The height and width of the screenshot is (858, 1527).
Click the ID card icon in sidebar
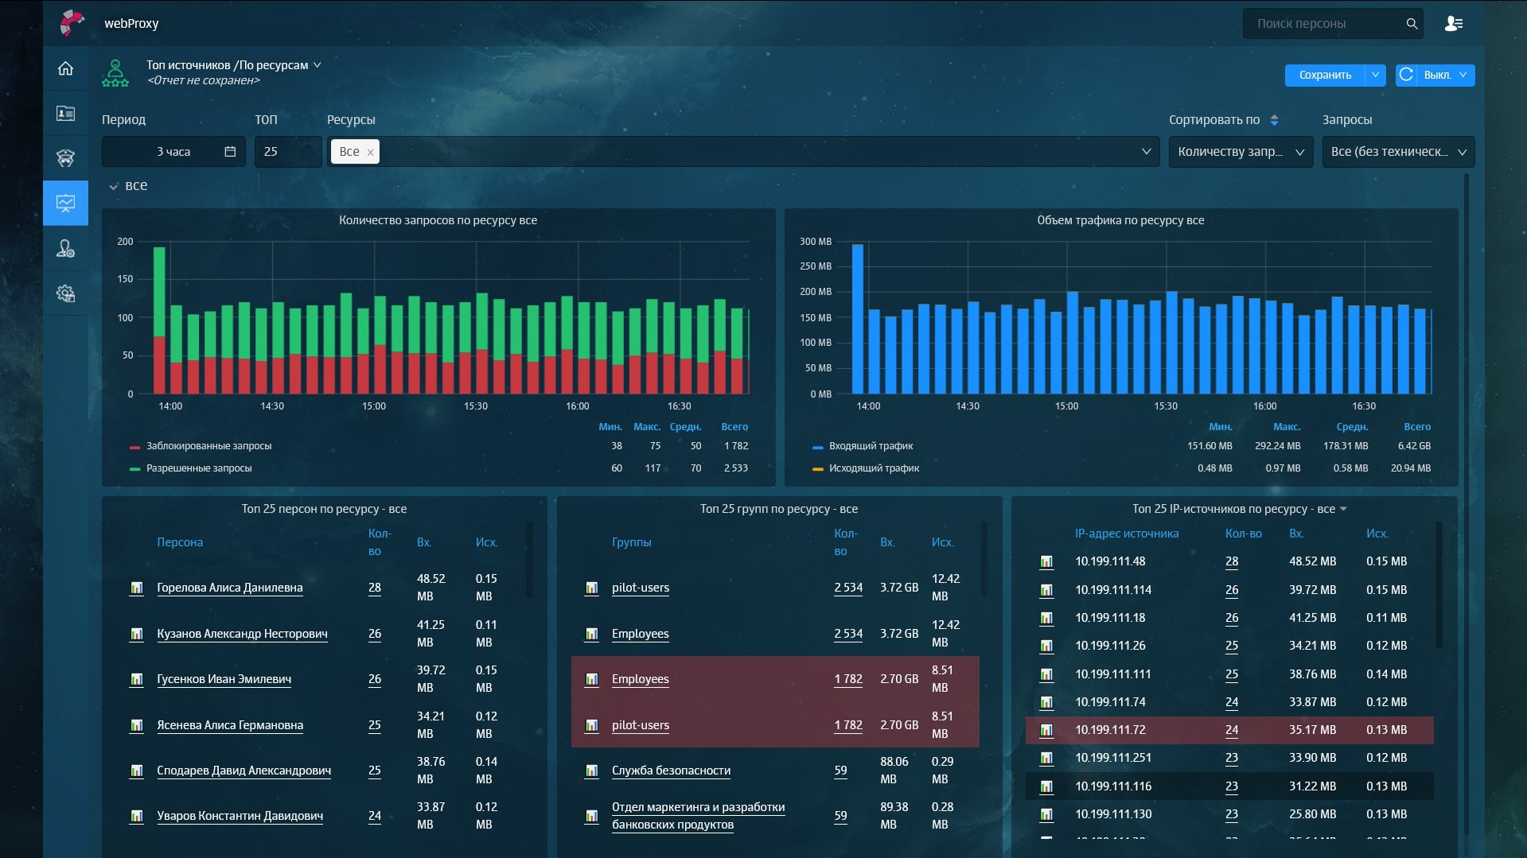[65, 114]
